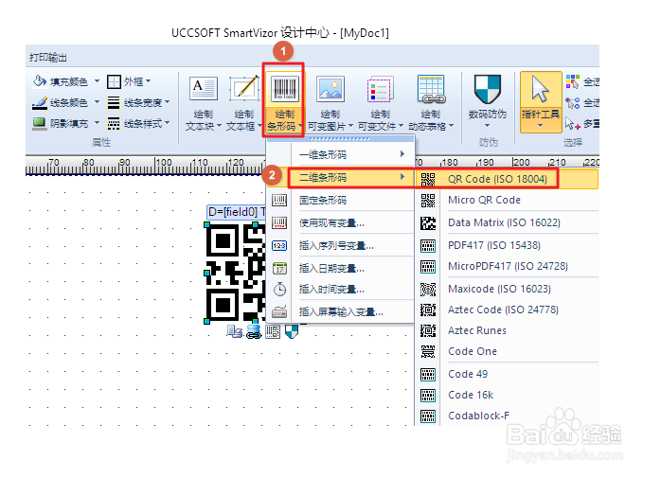Choose Data Matrix (ISO 16022) barcode type
Image resolution: width=661 pixels, height=478 pixels.
click(x=508, y=222)
